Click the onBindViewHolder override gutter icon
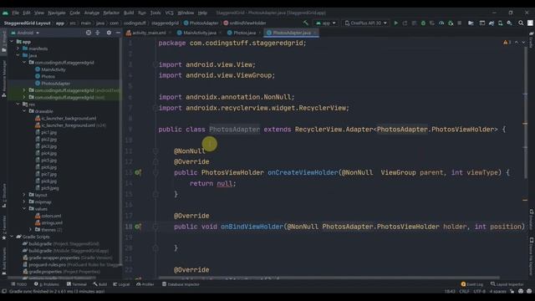The image size is (535, 301). pyautogui.click(x=137, y=227)
